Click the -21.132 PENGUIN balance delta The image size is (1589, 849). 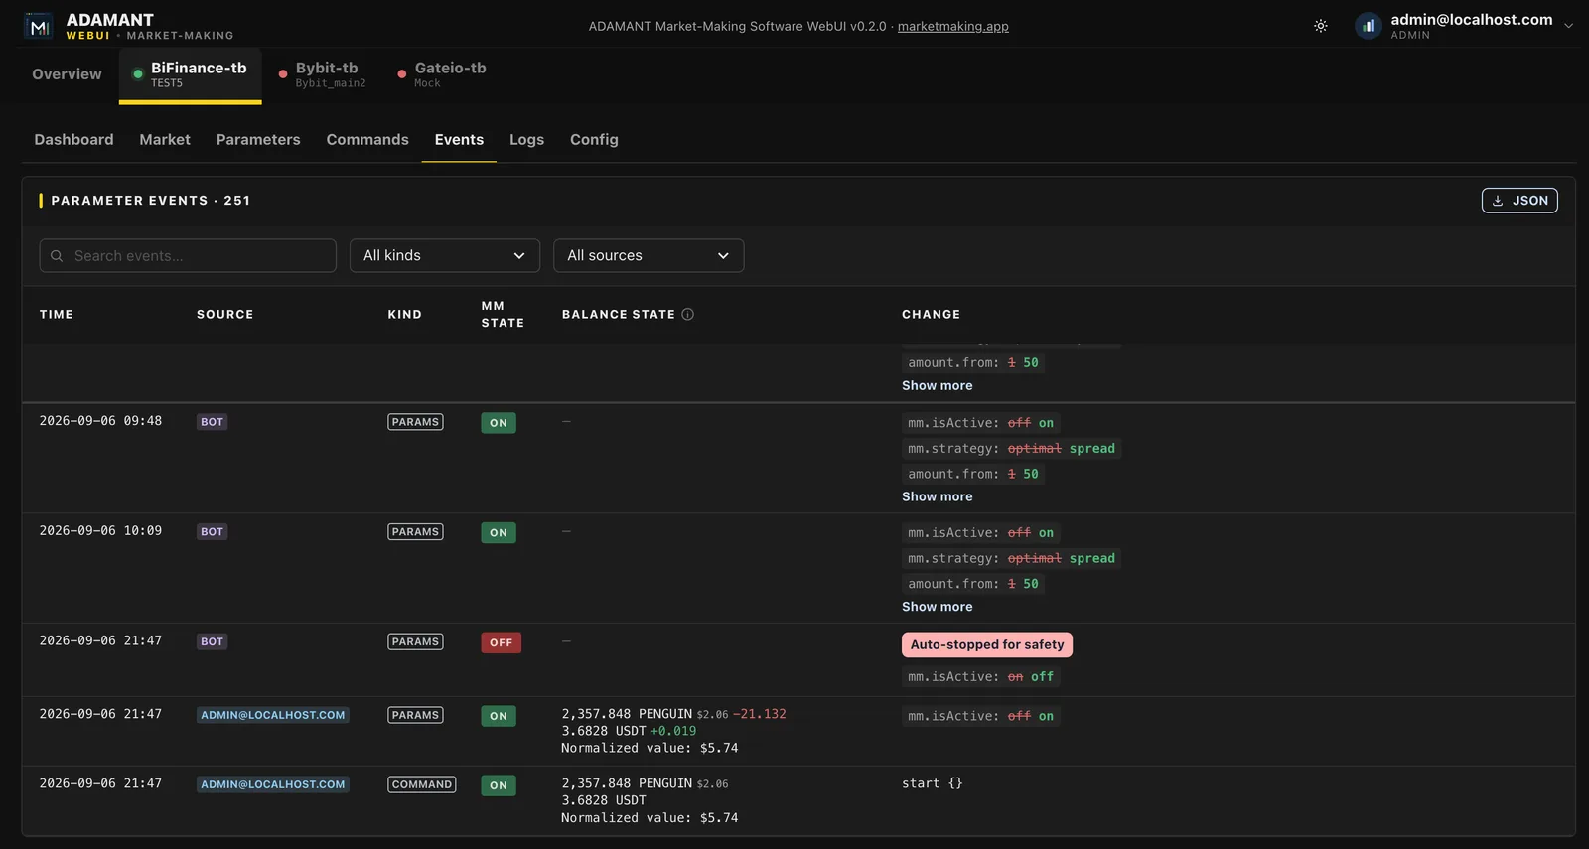[760, 714]
